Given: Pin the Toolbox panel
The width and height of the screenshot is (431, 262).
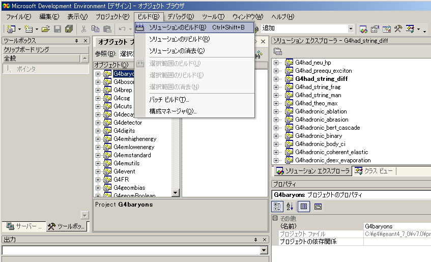Looking at the screenshot, I should 77,41.
